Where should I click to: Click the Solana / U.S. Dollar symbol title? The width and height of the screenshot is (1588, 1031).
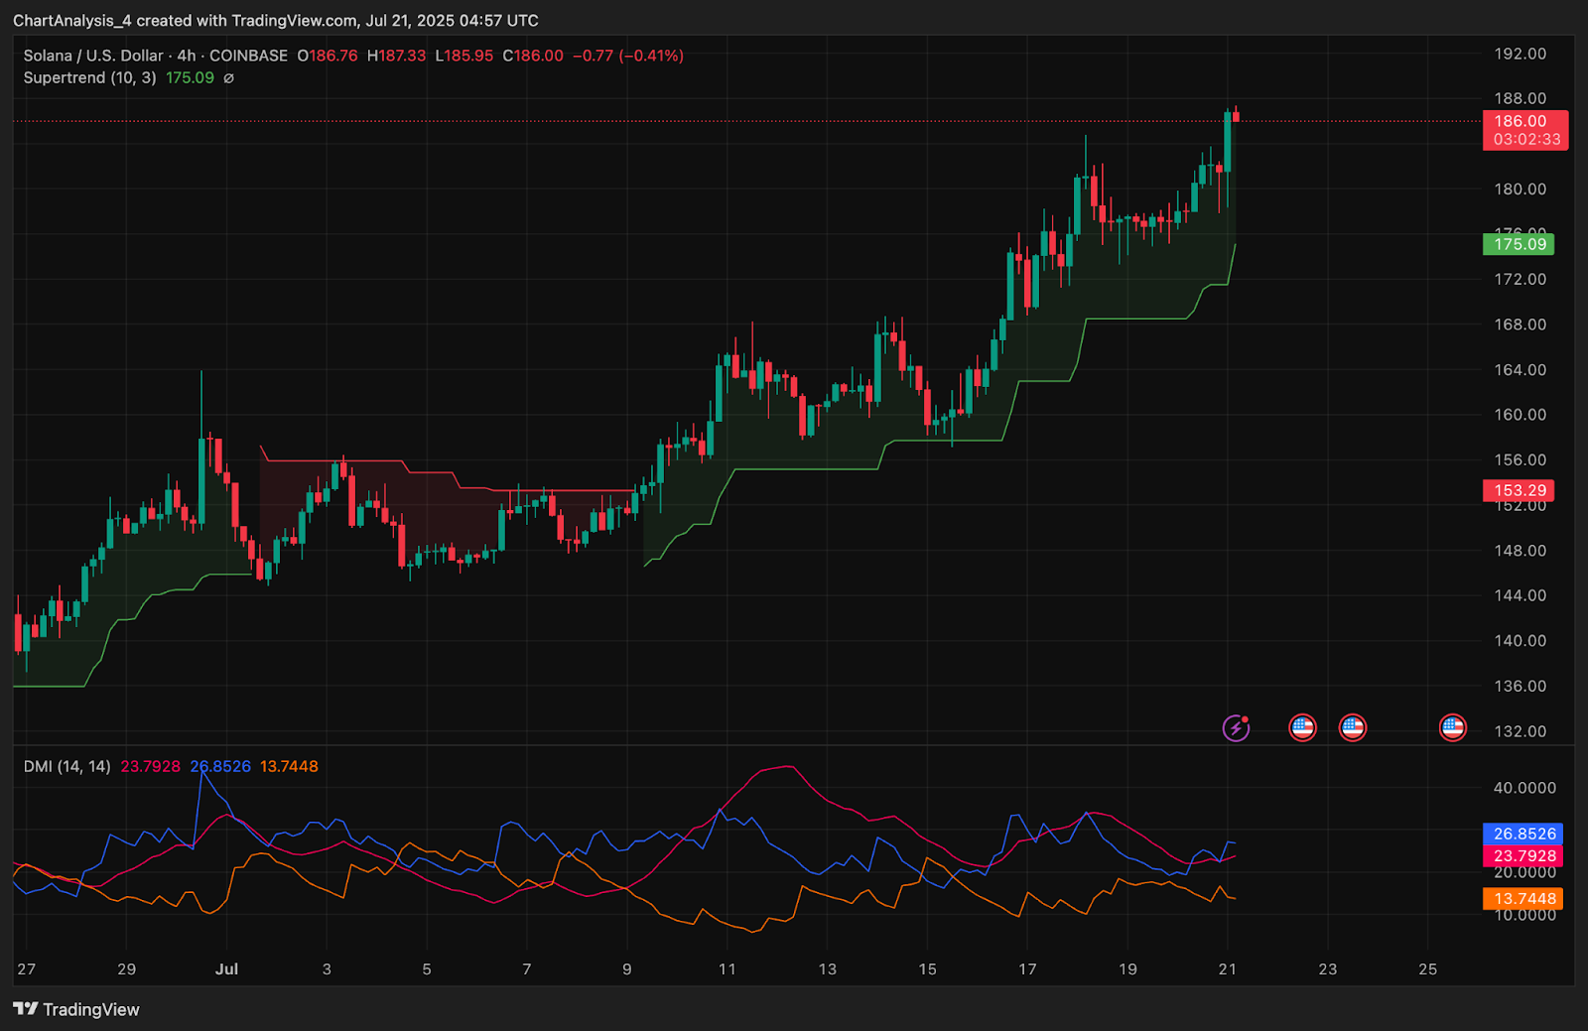click(93, 56)
